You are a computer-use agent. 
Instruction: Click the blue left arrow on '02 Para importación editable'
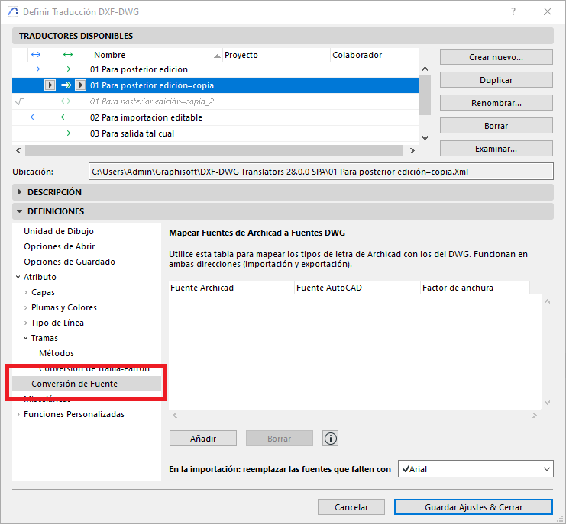pos(34,117)
